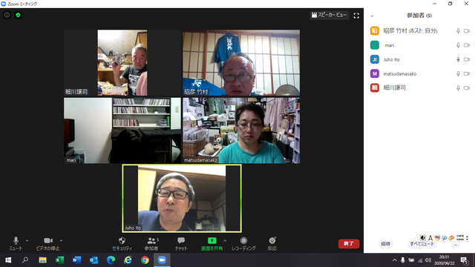Toggle camera icon for matsudamasako

coord(467,73)
